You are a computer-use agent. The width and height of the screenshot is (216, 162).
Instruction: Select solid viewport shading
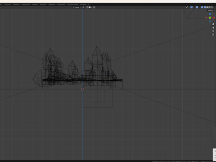point(207,7)
